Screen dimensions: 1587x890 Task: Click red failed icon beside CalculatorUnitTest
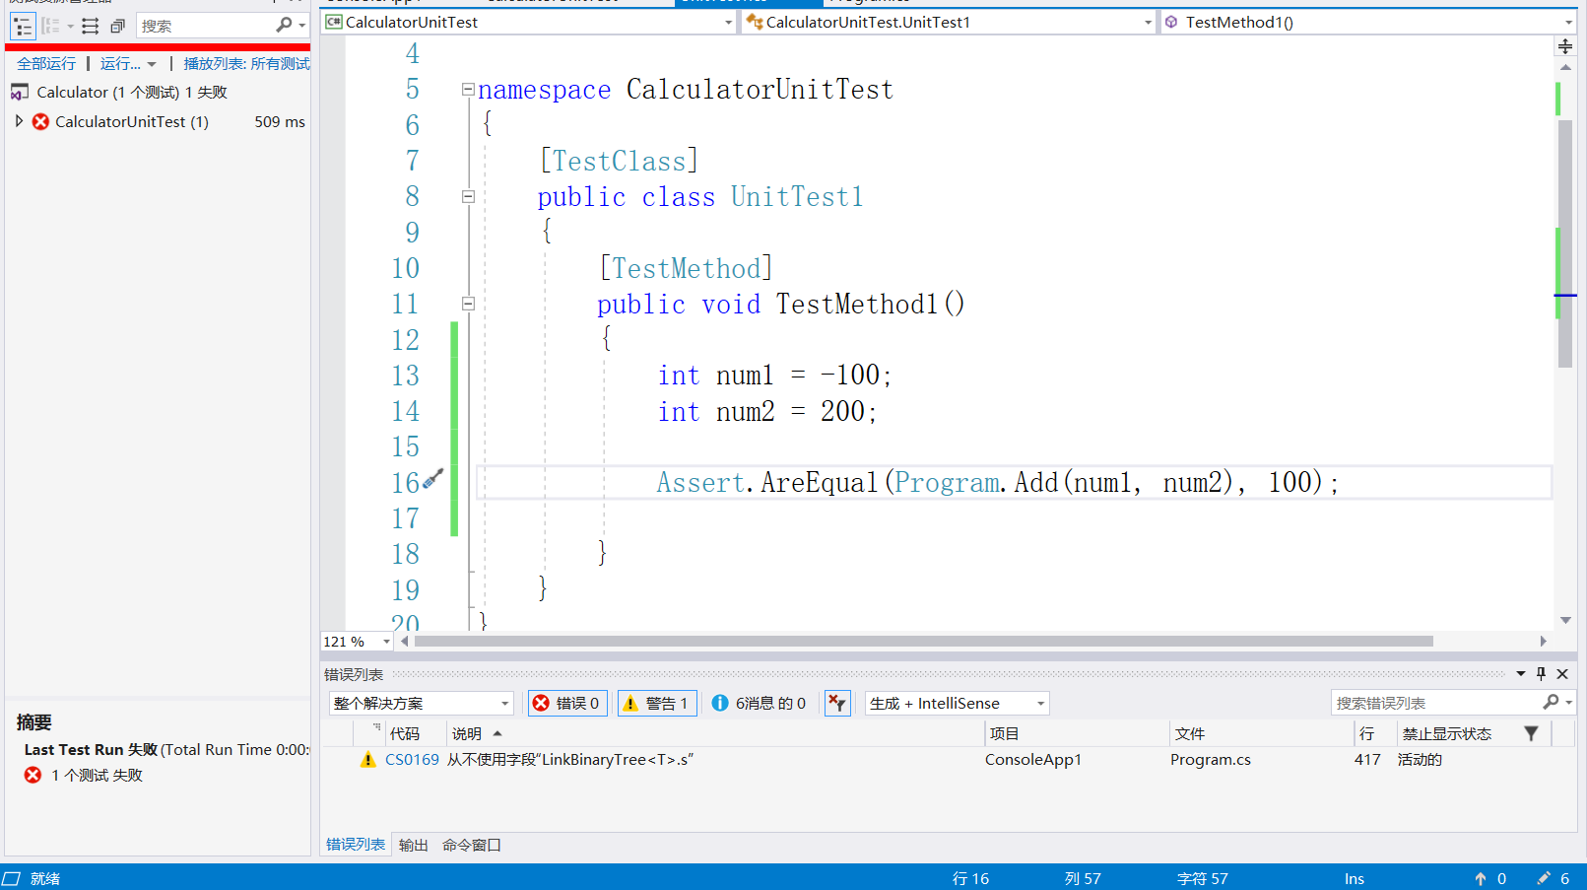[40, 122]
